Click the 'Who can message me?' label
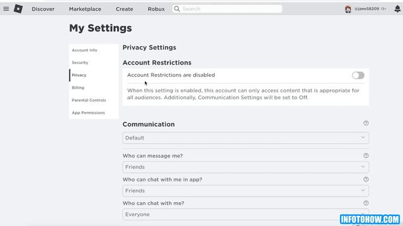The image size is (403, 226). click(x=152, y=156)
